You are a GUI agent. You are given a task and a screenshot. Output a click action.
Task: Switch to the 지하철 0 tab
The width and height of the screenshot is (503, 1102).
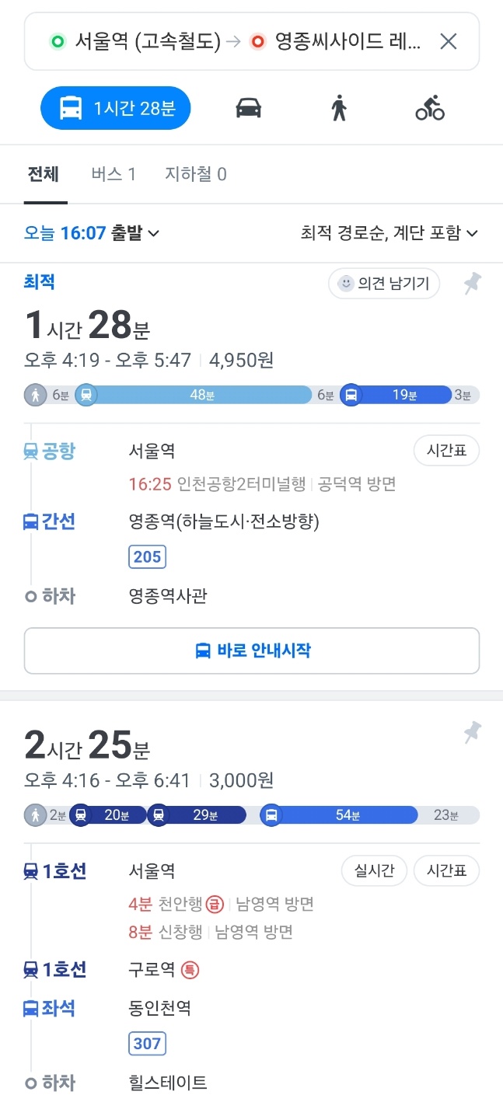[x=195, y=174]
